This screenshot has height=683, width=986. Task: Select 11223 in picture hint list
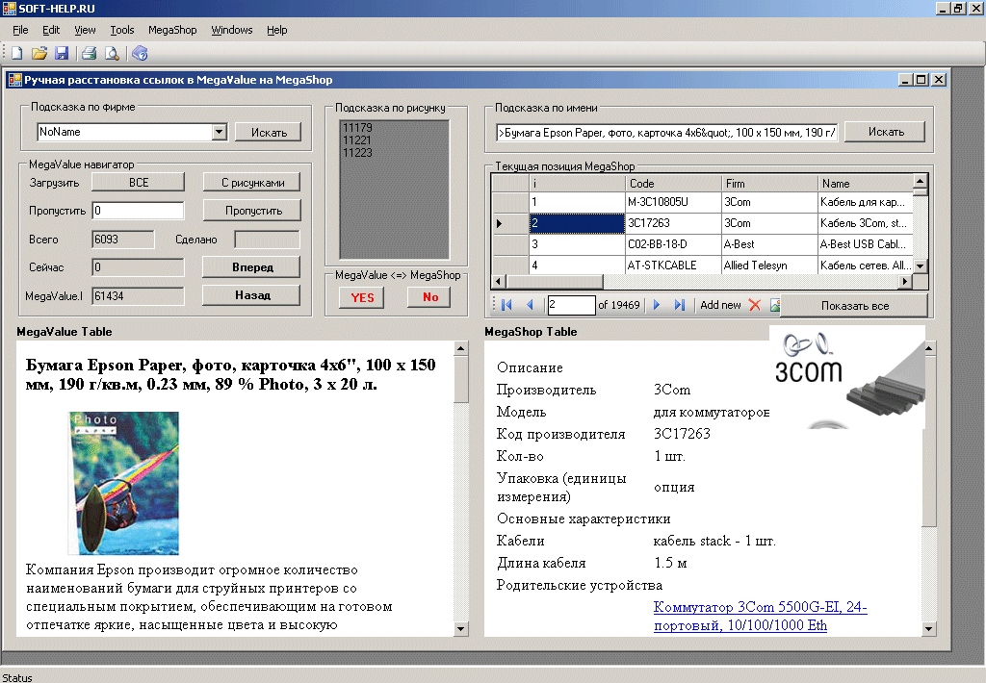point(357,153)
